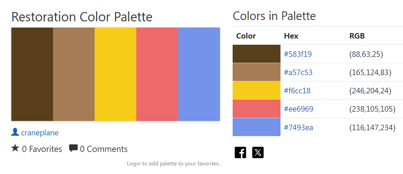Click the tan stripe in the large palette

[74, 74]
